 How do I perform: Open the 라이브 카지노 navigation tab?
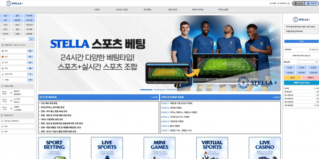[x=198, y=10]
